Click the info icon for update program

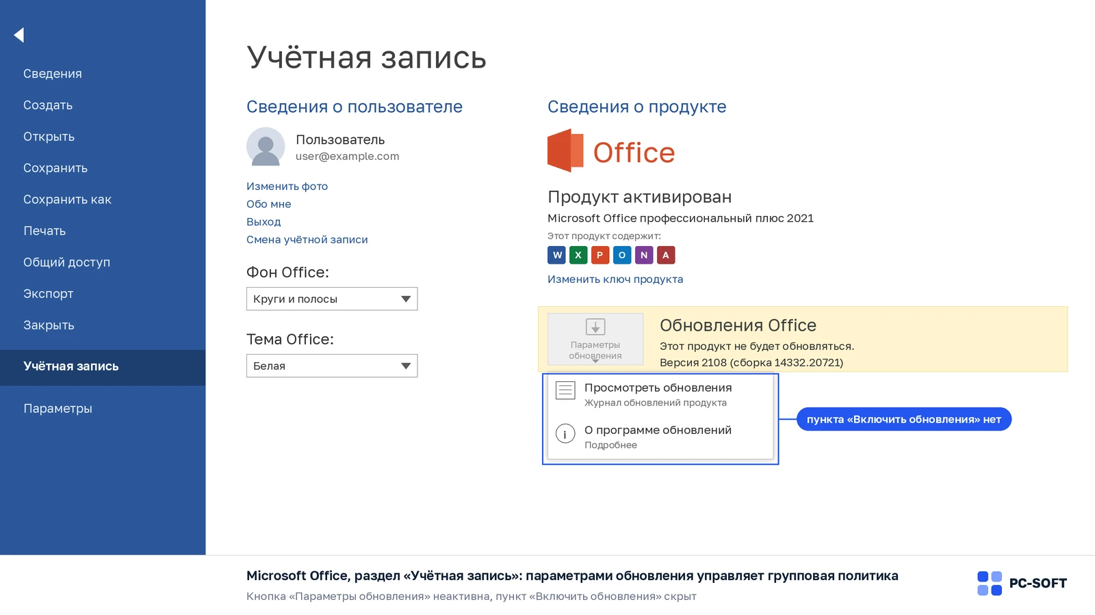click(565, 433)
